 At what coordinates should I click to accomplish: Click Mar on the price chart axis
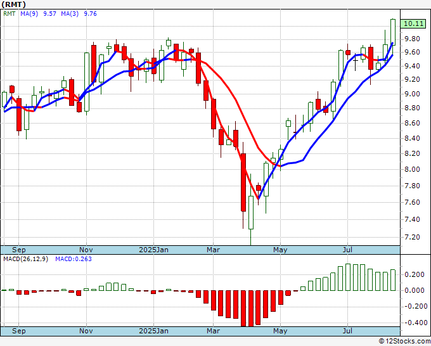click(x=214, y=250)
